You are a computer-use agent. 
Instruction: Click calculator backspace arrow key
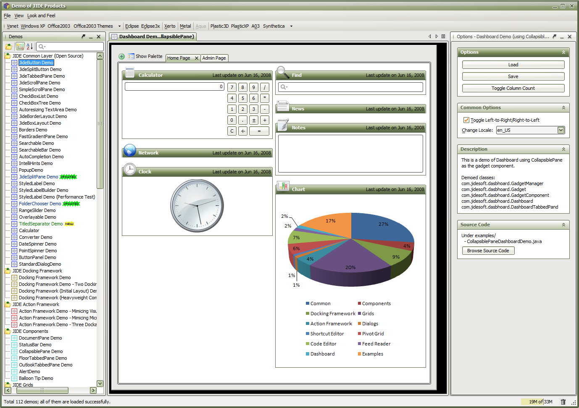click(243, 131)
